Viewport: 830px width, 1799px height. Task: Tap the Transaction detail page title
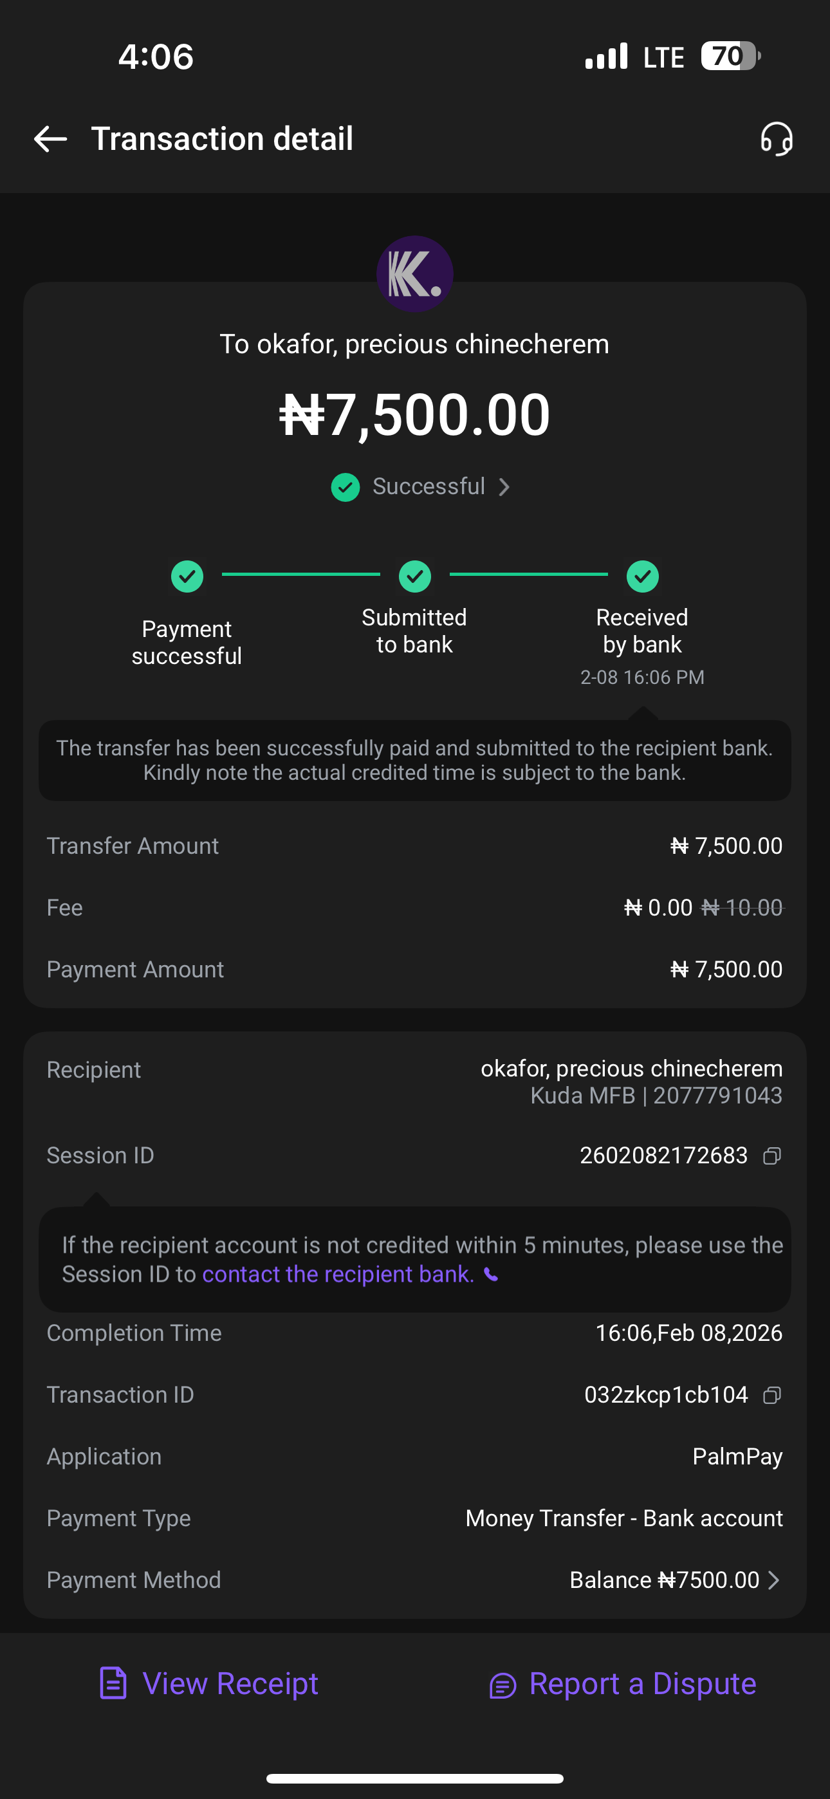click(x=222, y=139)
